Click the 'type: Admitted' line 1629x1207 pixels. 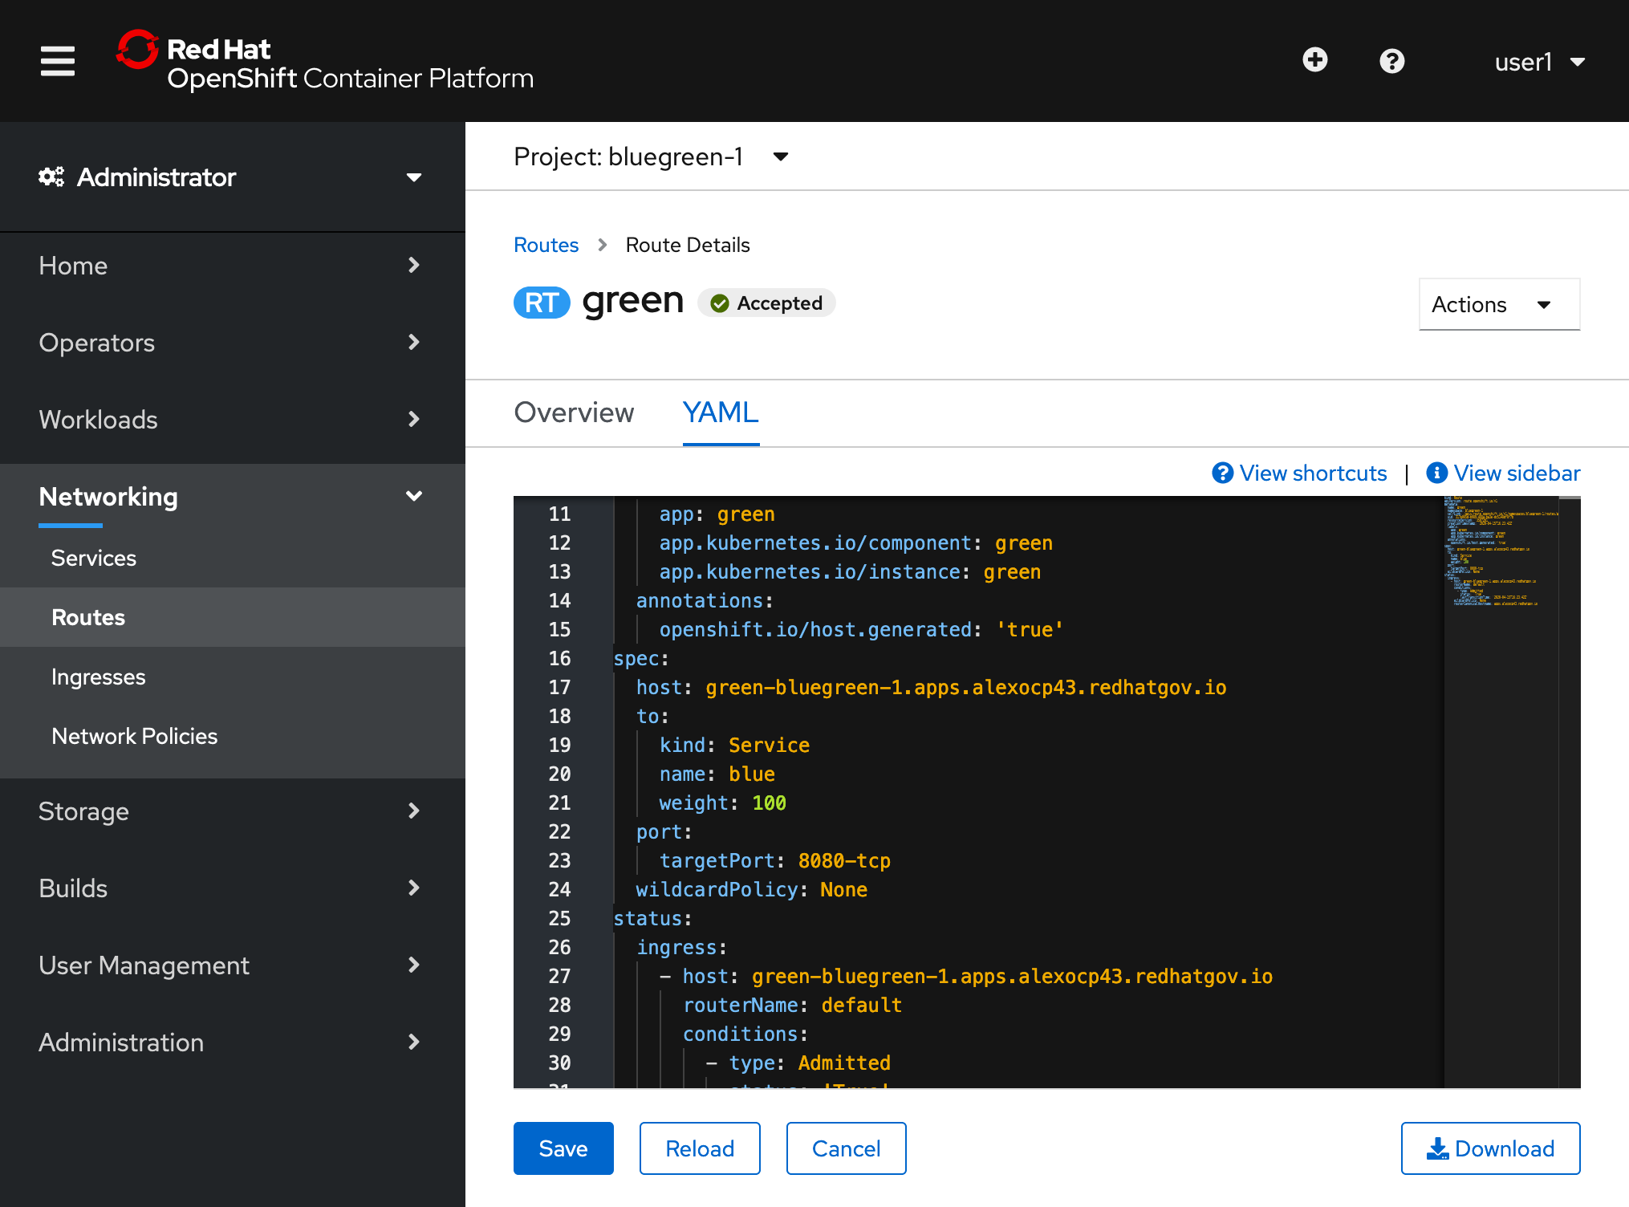click(x=809, y=1063)
